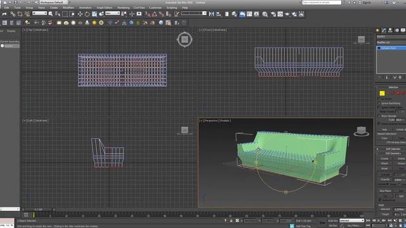Viewport: 406px width, 228px height.
Task: Toggle the By Vertex checkbox
Action: pyautogui.click(x=379, y=99)
